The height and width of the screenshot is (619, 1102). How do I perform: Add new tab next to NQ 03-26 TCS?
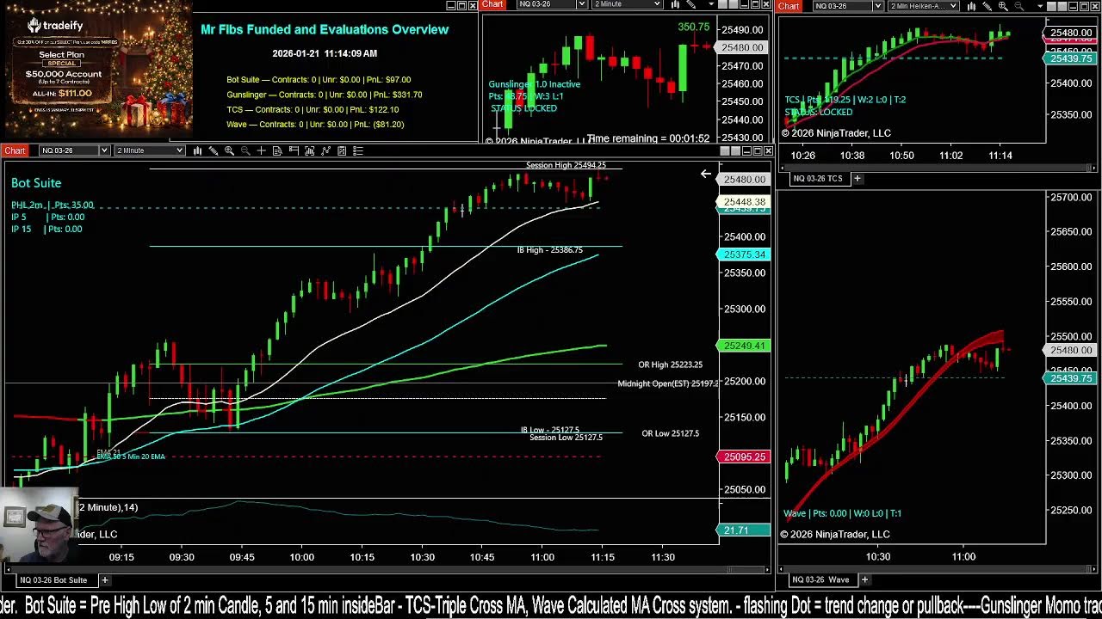pyautogui.click(x=857, y=178)
